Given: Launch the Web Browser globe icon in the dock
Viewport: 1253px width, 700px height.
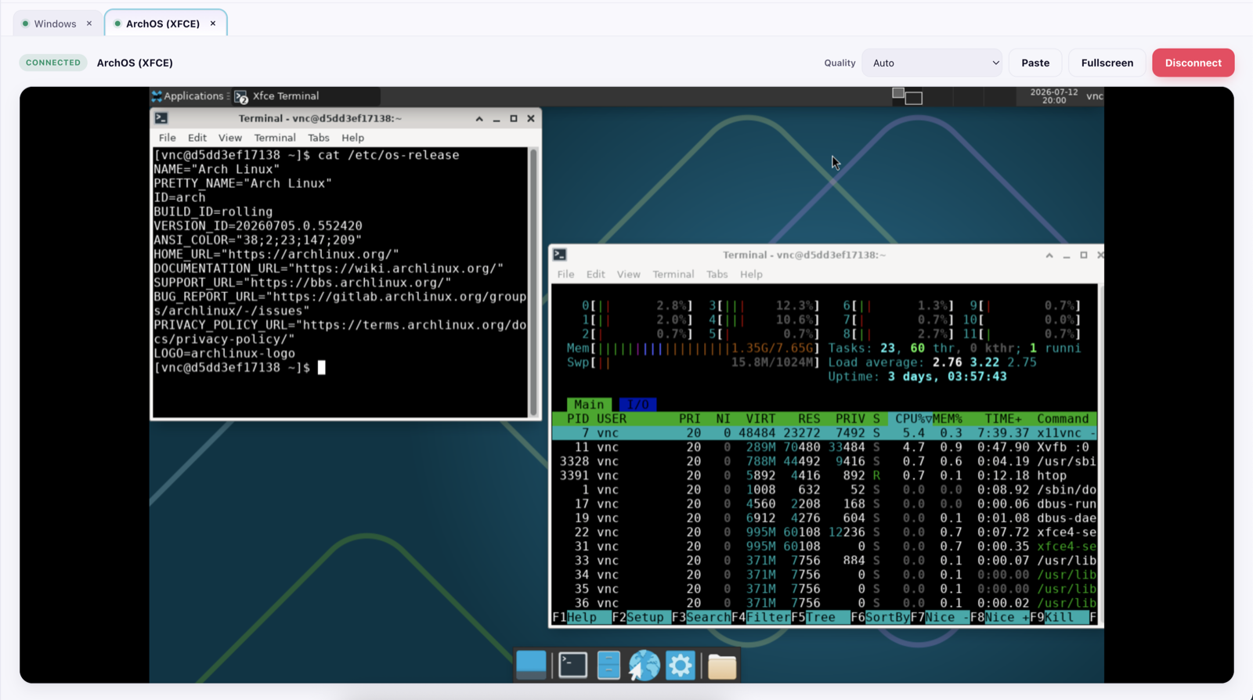Looking at the screenshot, I should pyautogui.click(x=645, y=665).
